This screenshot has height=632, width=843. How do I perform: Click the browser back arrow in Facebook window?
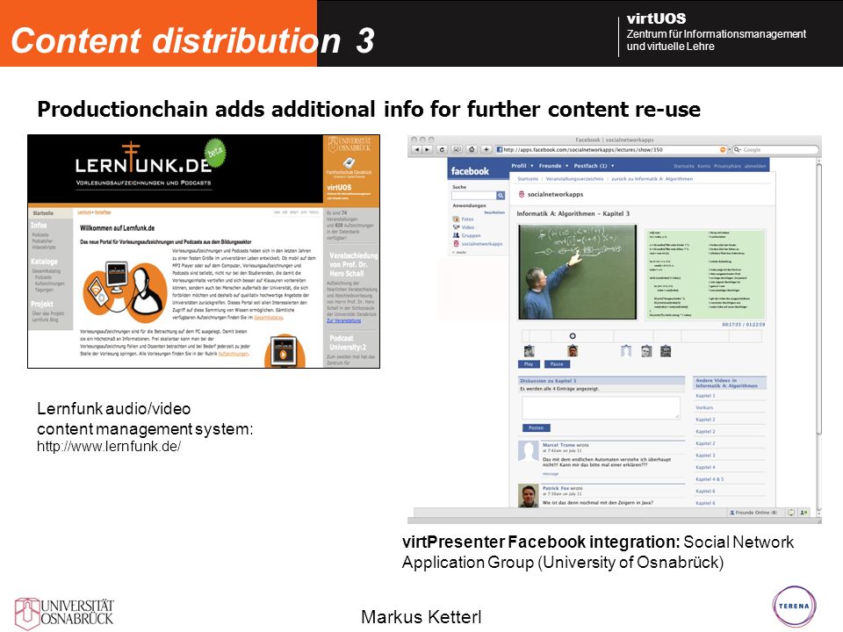click(x=416, y=149)
